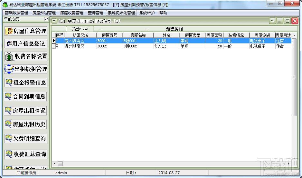This screenshot has width=302, height=178.
Task: Collapse the 导航向导 panel with double arrow
Action: (46, 19)
